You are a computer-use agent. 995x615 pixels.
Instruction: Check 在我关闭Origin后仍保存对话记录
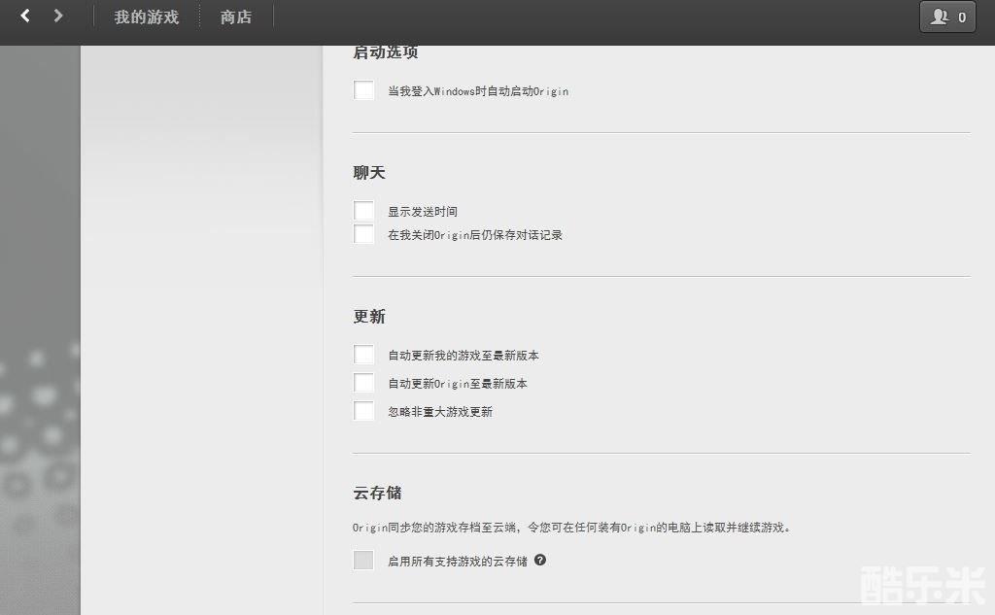point(363,233)
